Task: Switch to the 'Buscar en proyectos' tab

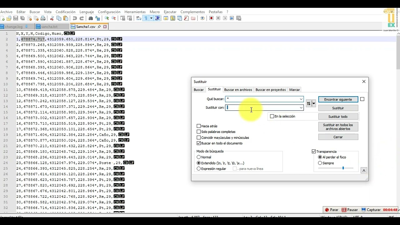Action: [x=271, y=90]
